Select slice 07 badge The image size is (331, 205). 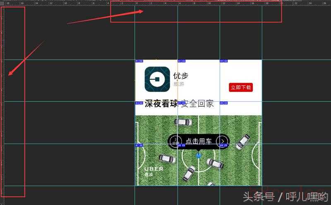(139, 145)
